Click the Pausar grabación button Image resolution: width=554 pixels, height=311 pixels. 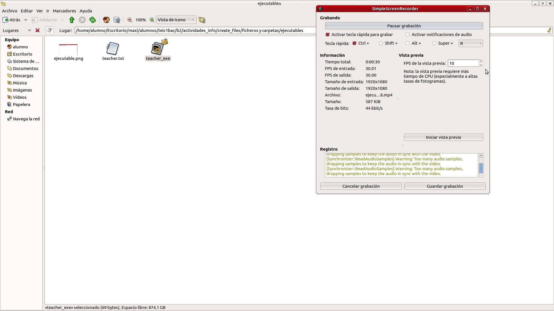pyautogui.click(x=404, y=26)
